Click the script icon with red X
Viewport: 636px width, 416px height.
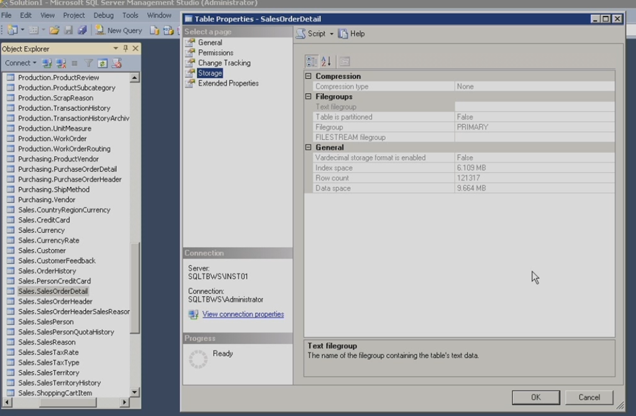pyautogui.click(x=117, y=63)
